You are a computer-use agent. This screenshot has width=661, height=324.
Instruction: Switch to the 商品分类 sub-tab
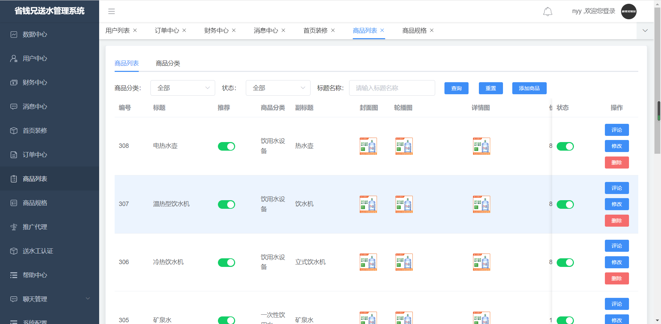pos(168,63)
